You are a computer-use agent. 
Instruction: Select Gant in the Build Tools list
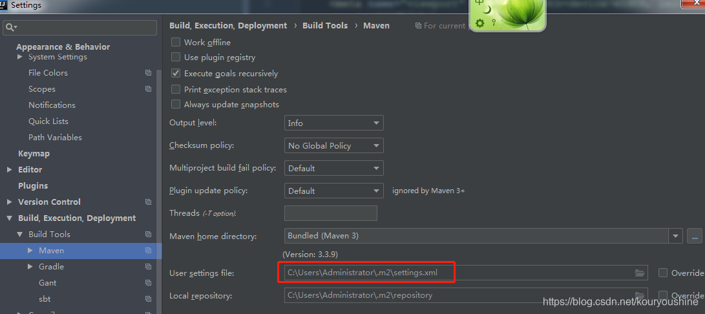point(48,283)
